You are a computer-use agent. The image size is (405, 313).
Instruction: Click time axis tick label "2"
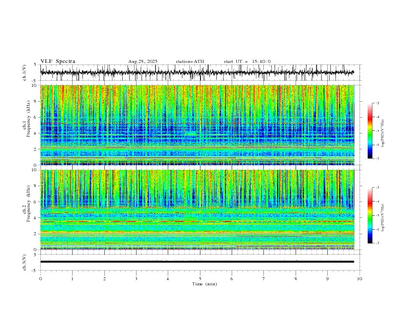pyautogui.click(x=104, y=279)
